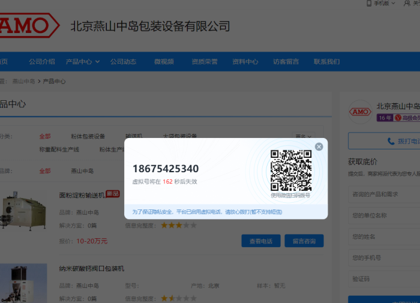Click the 您的单位名称 input field
This screenshot has height=303, width=420.
(384, 215)
